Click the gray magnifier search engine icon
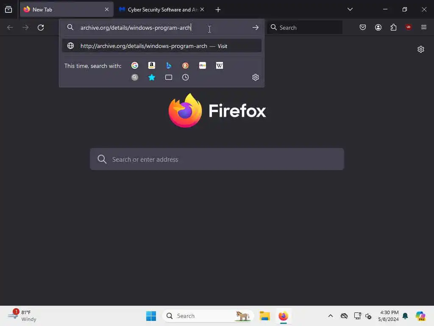Screen dimensions: 434x326 (135, 77)
